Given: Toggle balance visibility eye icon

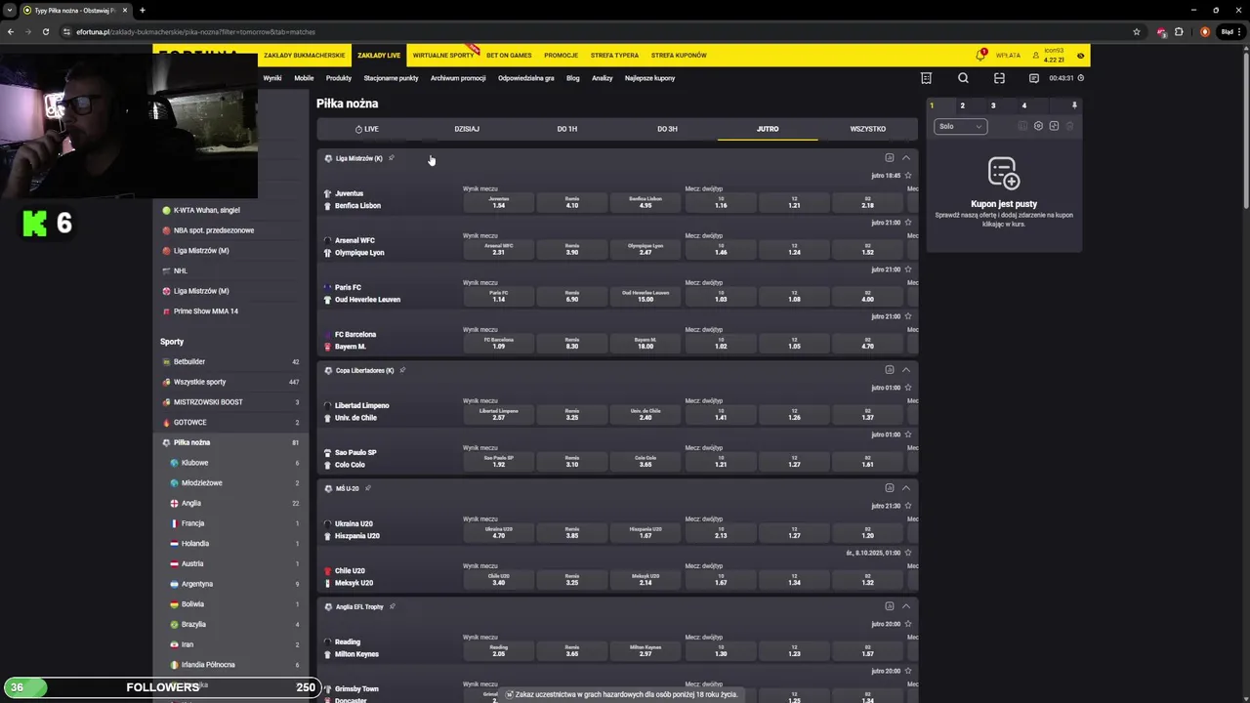Looking at the screenshot, I should (x=1080, y=56).
